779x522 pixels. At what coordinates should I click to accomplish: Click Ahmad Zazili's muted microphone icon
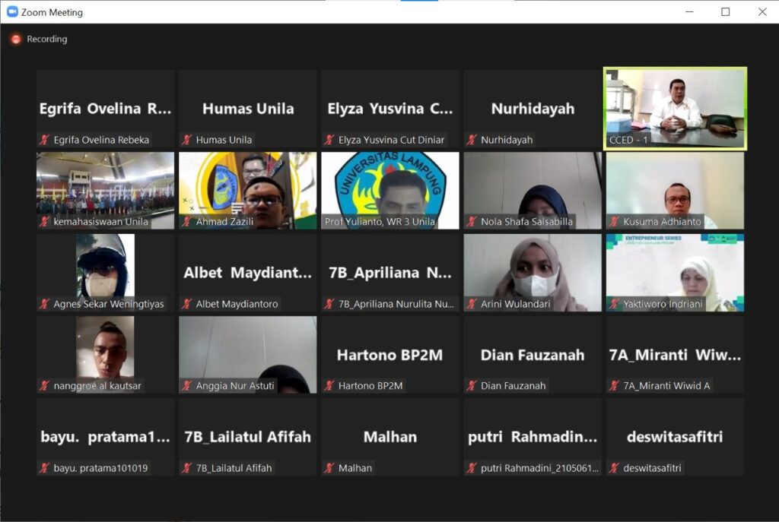tap(186, 222)
